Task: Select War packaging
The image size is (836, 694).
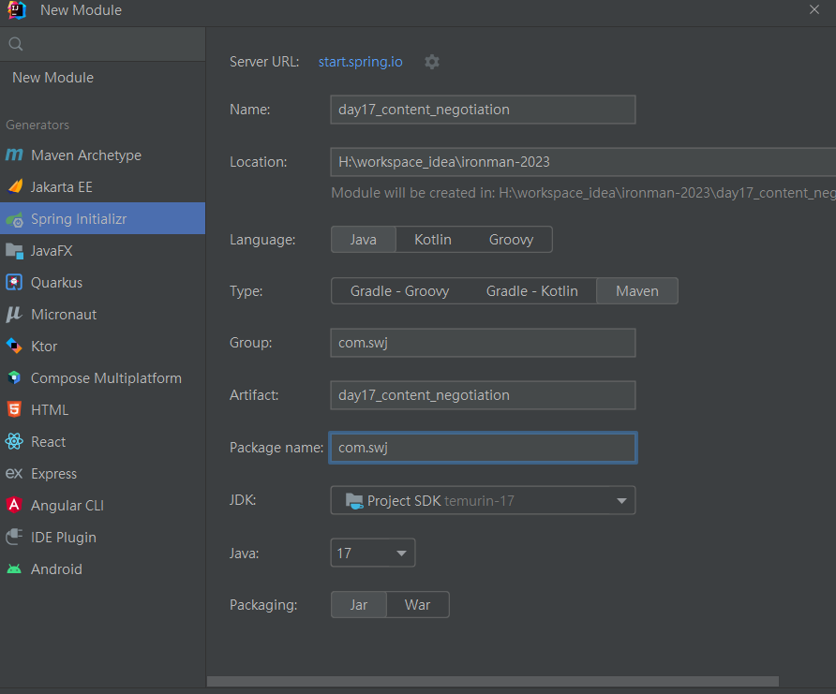Action: 417,605
